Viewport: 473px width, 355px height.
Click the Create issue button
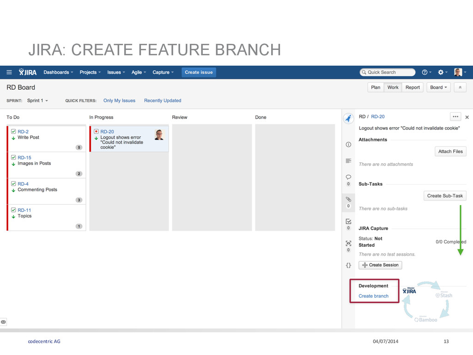tap(199, 72)
